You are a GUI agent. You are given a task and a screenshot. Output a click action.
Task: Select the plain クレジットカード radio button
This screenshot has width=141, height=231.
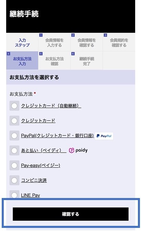(x=14, y=121)
